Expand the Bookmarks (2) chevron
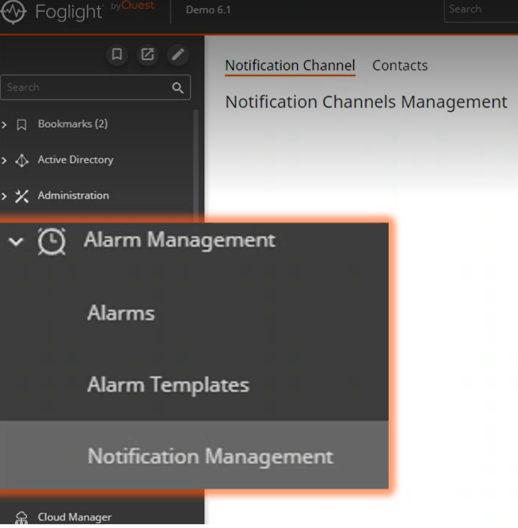 (x=4, y=125)
